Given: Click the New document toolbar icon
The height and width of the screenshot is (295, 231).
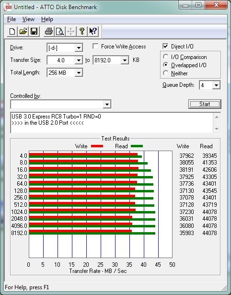Looking at the screenshot, I should pyautogui.click(x=12, y=31).
